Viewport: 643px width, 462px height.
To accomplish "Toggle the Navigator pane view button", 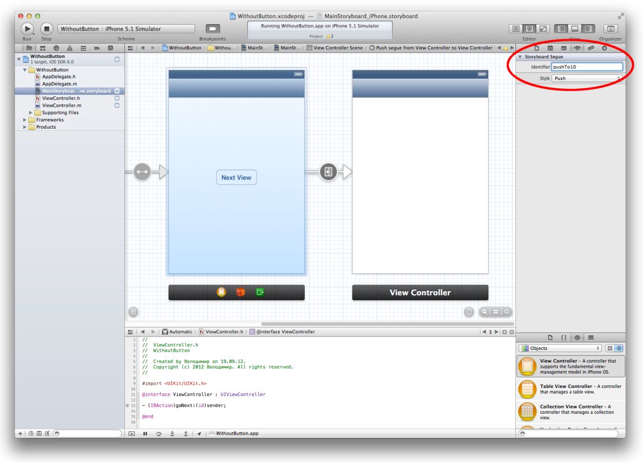I will [561, 28].
